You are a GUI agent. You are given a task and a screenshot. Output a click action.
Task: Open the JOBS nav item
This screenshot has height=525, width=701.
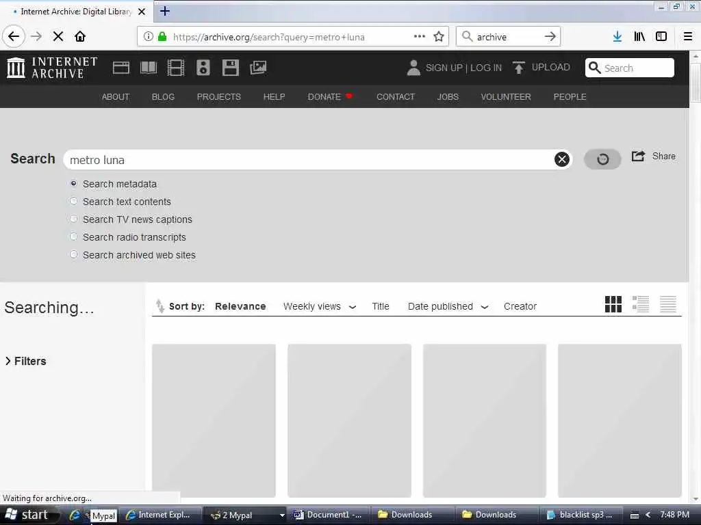448,97
